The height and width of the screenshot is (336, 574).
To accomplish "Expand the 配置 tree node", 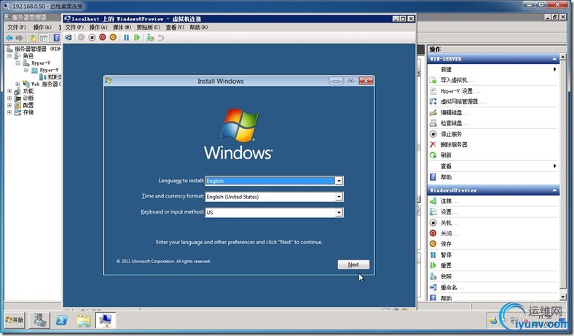I will pyautogui.click(x=9, y=105).
